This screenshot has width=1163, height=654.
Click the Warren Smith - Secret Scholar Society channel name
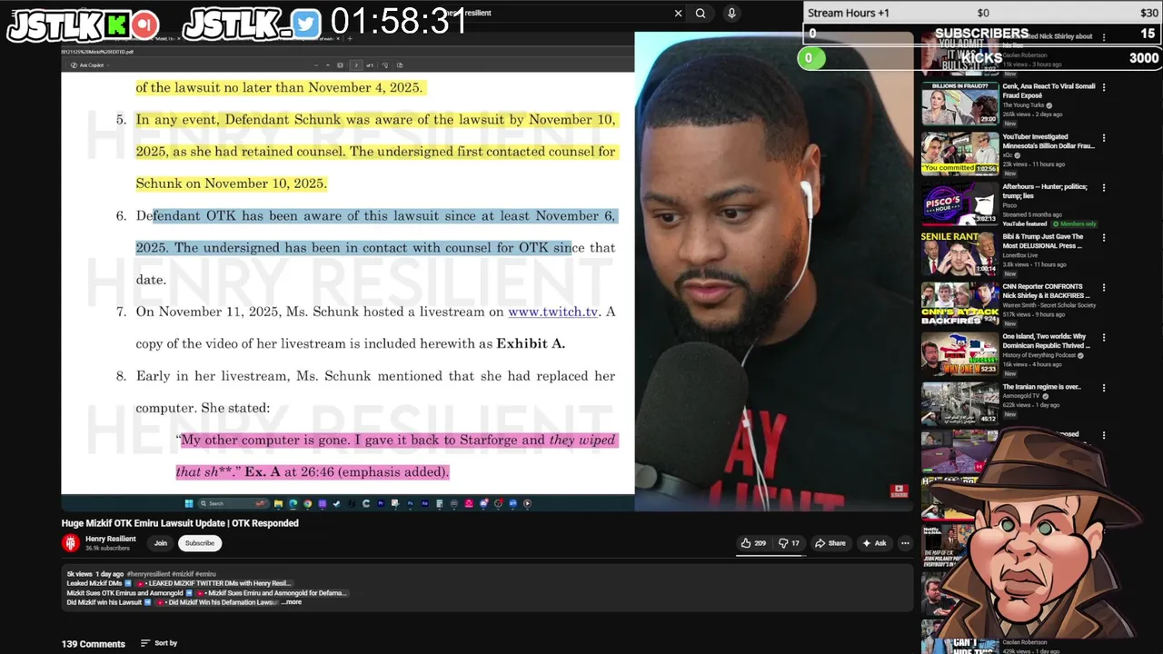[x=1049, y=305]
